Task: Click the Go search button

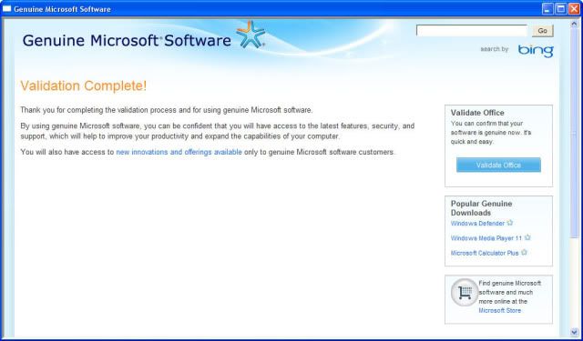Action: pyautogui.click(x=543, y=31)
